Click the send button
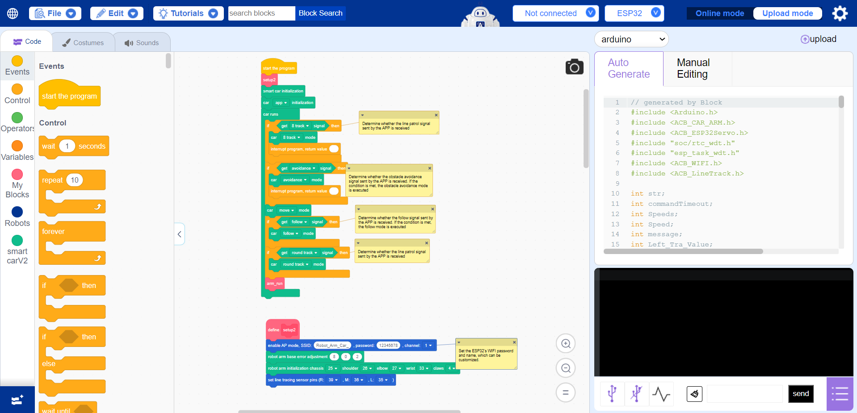 point(800,394)
